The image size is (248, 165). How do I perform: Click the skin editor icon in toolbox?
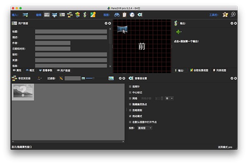click(225, 15)
